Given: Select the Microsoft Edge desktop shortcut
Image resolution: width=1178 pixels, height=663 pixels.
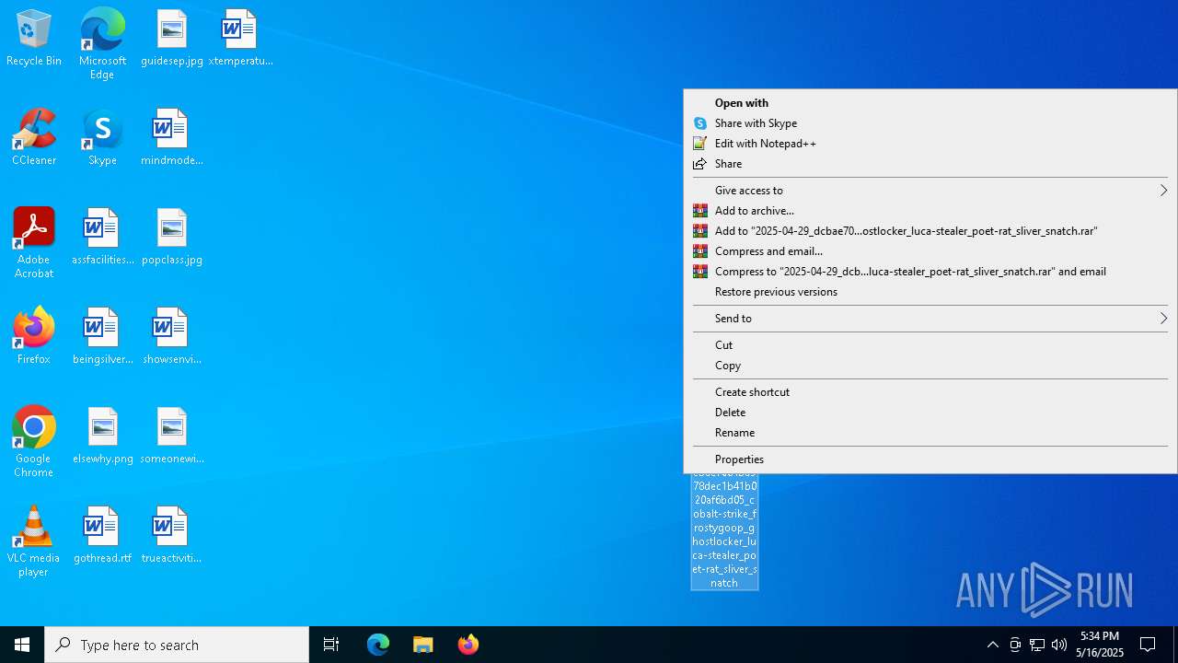Looking at the screenshot, I should click(102, 44).
